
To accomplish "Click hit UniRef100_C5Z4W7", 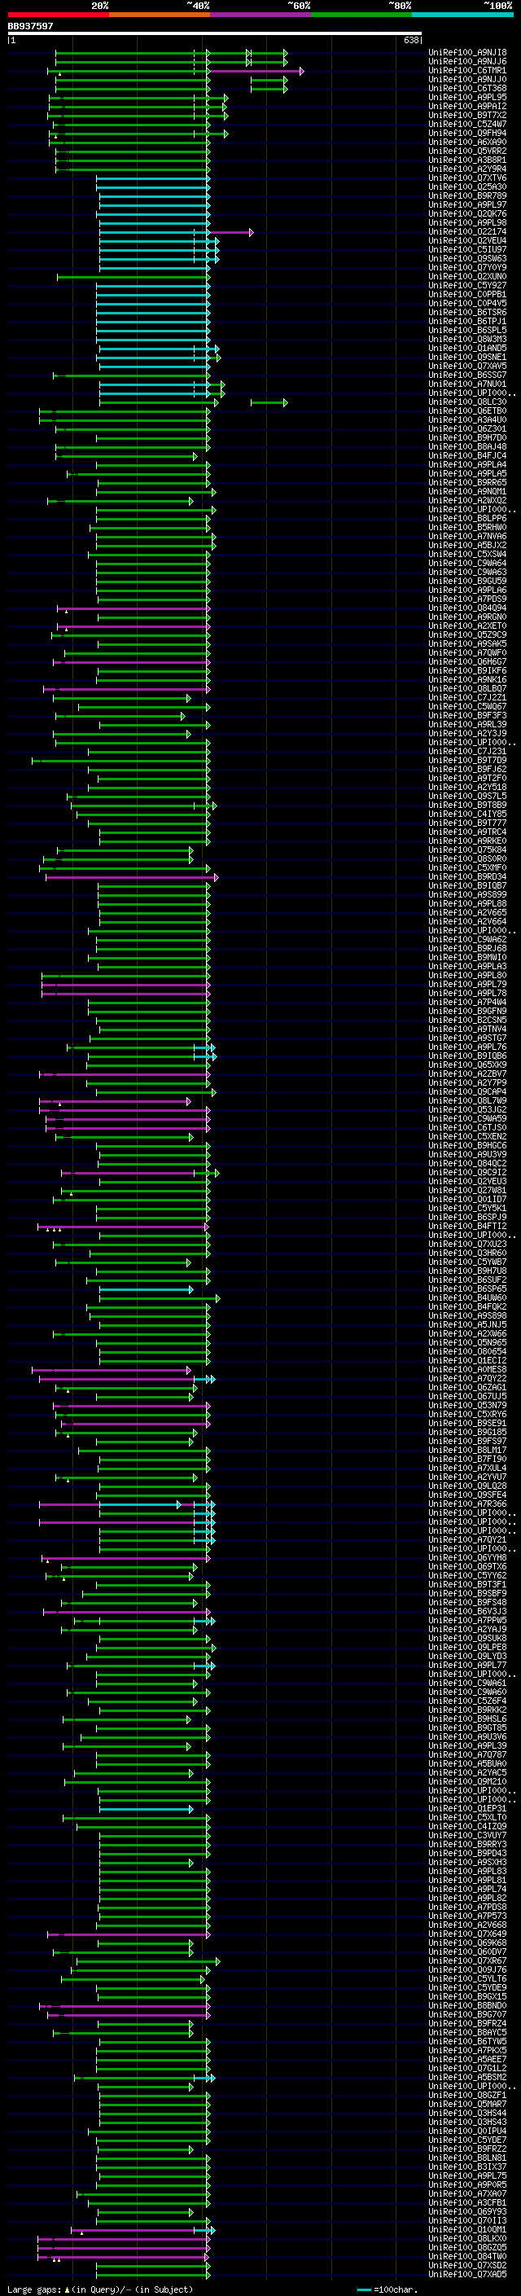I will coord(467,124).
